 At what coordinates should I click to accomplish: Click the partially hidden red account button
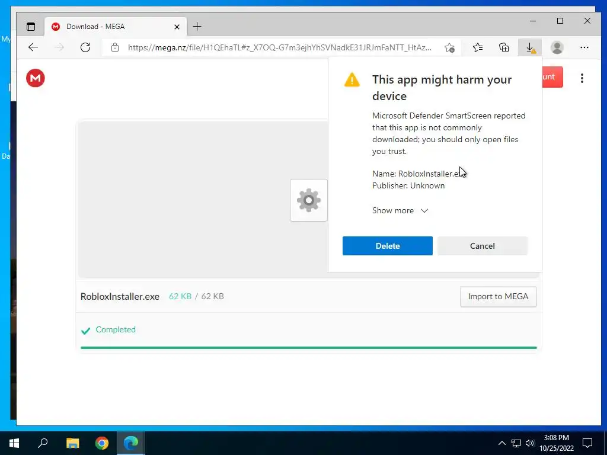[552, 76]
